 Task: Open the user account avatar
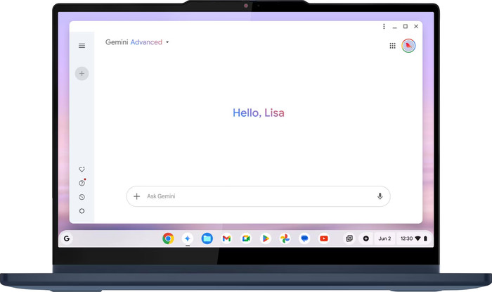click(x=408, y=46)
